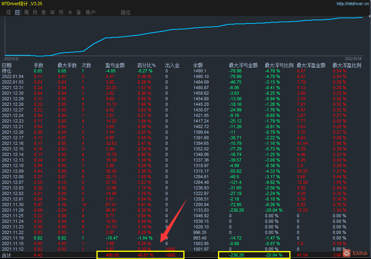This screenshot has height=259, width=371.
Task: Select the 2021.12.07 date row
Action: [13, 183]
